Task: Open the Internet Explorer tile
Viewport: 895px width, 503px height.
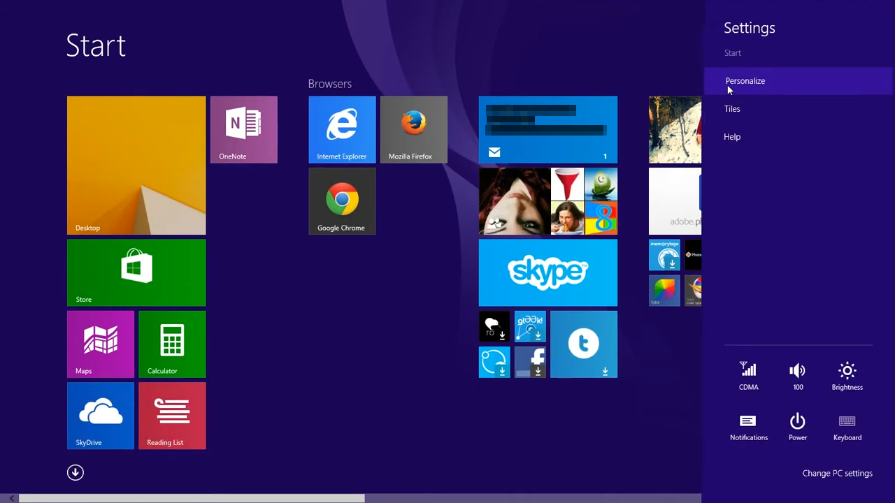Action: [x=342, y=129]
